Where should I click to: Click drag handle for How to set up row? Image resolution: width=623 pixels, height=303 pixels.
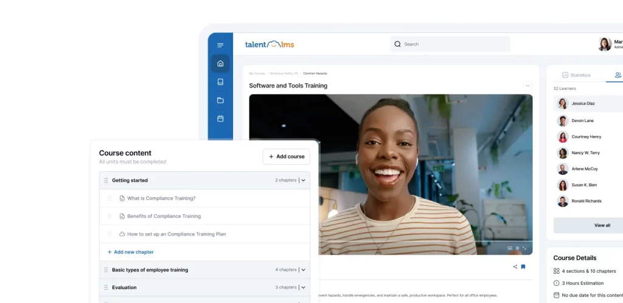coord(110,234)
